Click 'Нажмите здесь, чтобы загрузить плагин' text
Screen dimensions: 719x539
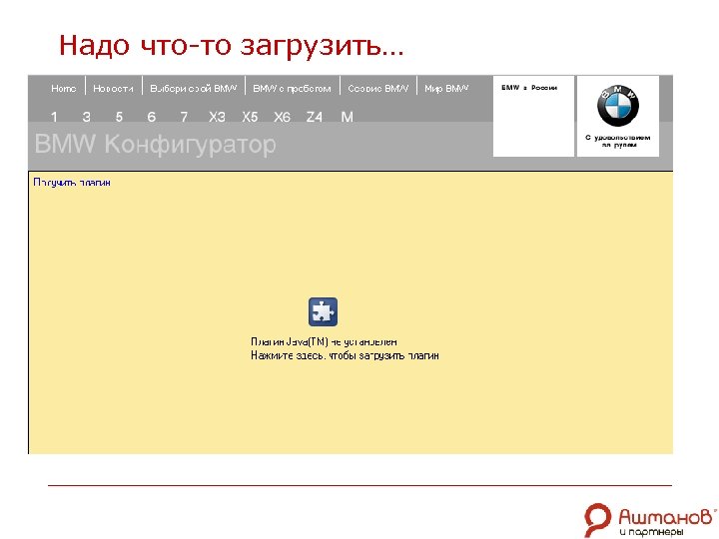coord(345,355)
